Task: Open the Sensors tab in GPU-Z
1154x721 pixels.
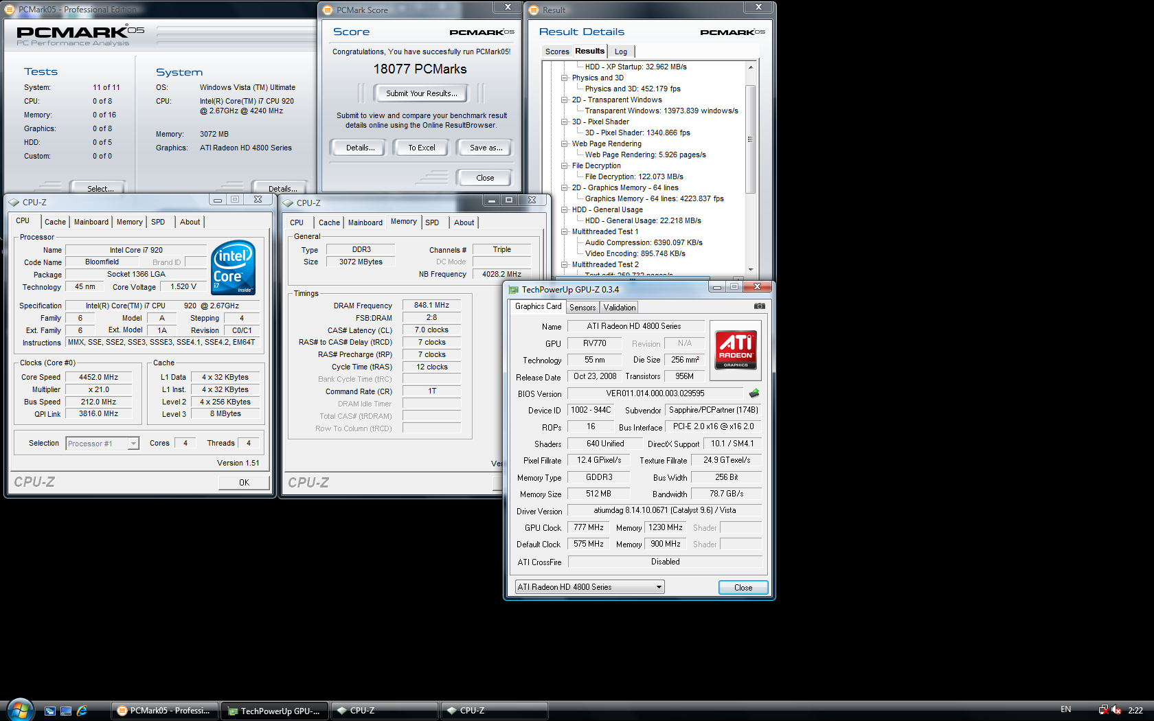Action: pyautogui.click(x=582, y=308)
